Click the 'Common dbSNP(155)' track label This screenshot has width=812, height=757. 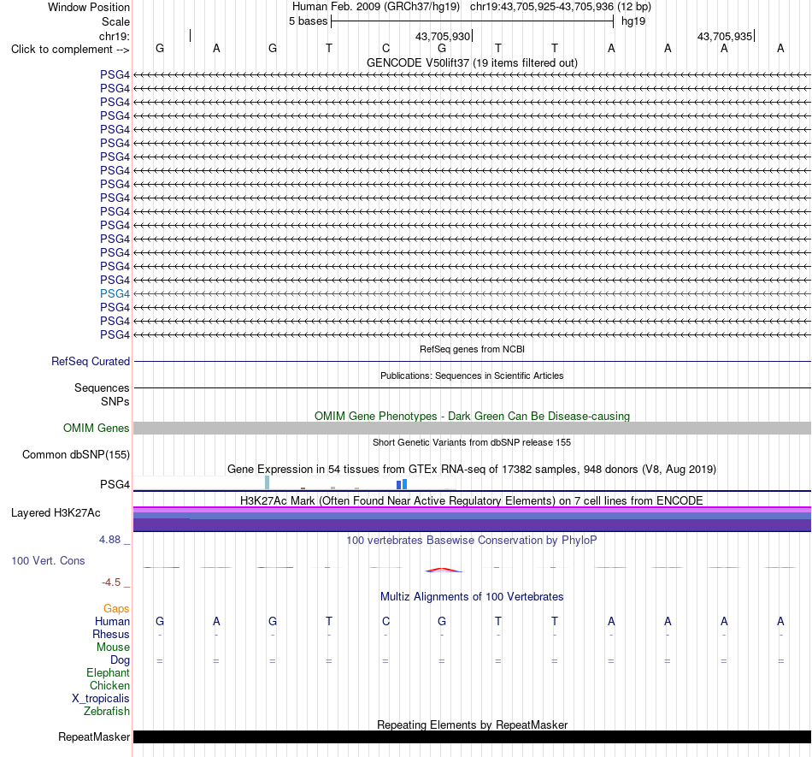(x=75, y=454)
